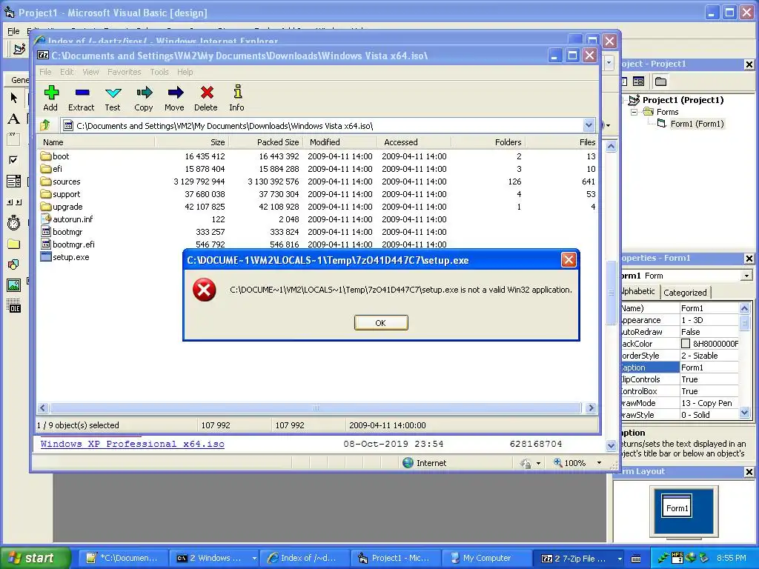Image resolution: width=759 pixels, height=569 pixels.
Task: Select Project1 (Project1) root node
Action: tap(683, 100)
